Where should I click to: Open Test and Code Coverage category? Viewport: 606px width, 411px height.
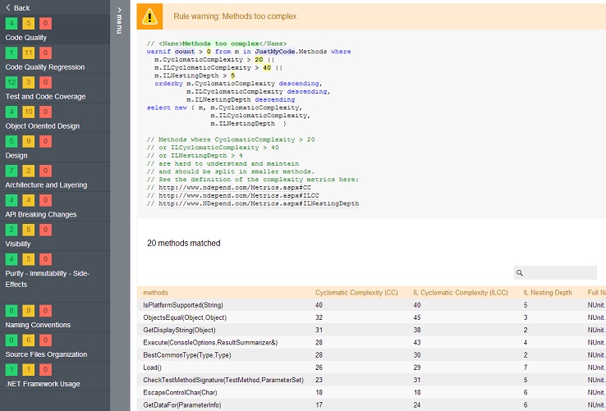coord(45,97)
